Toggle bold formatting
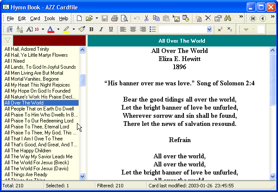The width and height of the screenshot is (278, 192). (x=91, y=29)
